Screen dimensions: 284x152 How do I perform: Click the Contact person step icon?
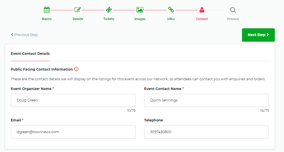pos(202,10)
